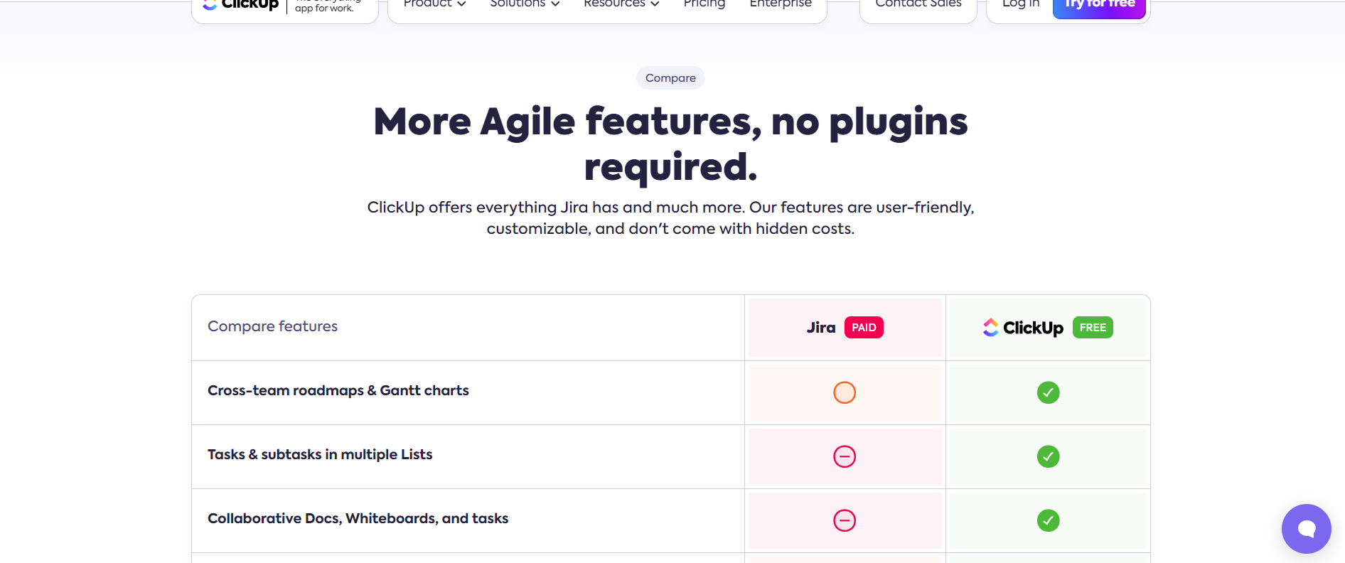The image size is (1345, 563).
Task: Click the Log in link
Action: (1021, 4)
